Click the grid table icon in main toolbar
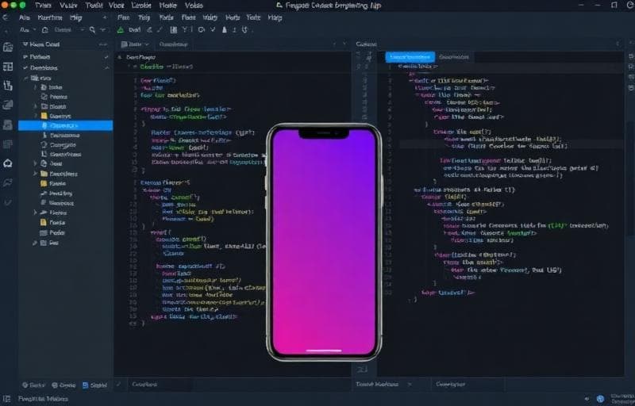The height and width of the screenshot is (406, 635). coord(173,29)
